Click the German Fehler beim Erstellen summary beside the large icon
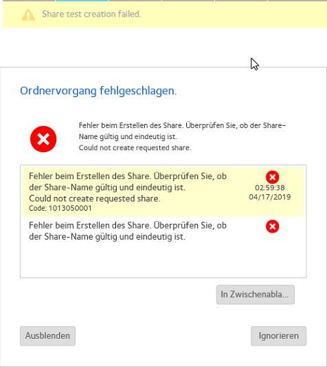The image size is (327, 367). pos(182,131)
